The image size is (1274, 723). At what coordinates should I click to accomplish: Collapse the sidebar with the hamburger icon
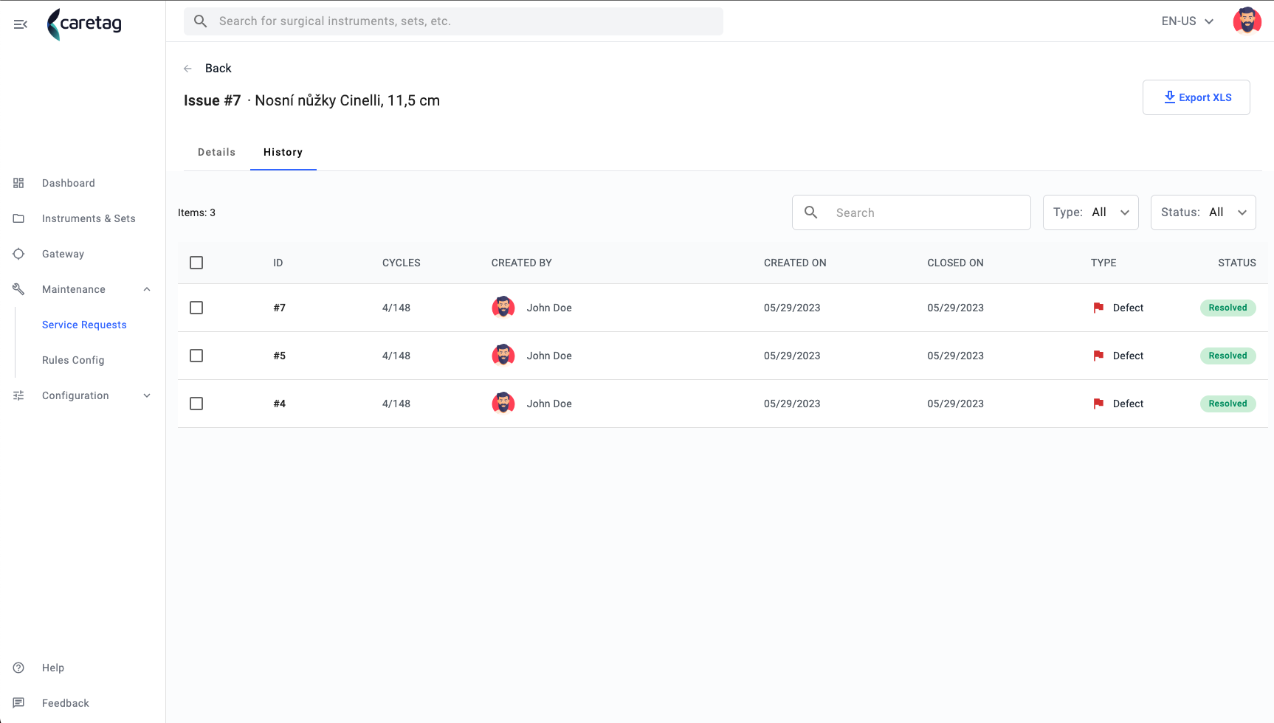pos(21,24)
